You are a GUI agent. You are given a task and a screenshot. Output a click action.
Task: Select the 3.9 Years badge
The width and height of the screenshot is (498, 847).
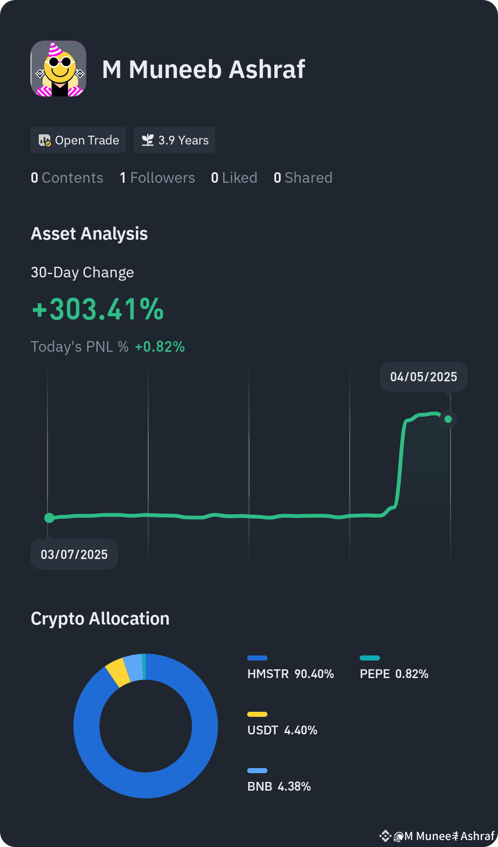[x=174, y=140]
